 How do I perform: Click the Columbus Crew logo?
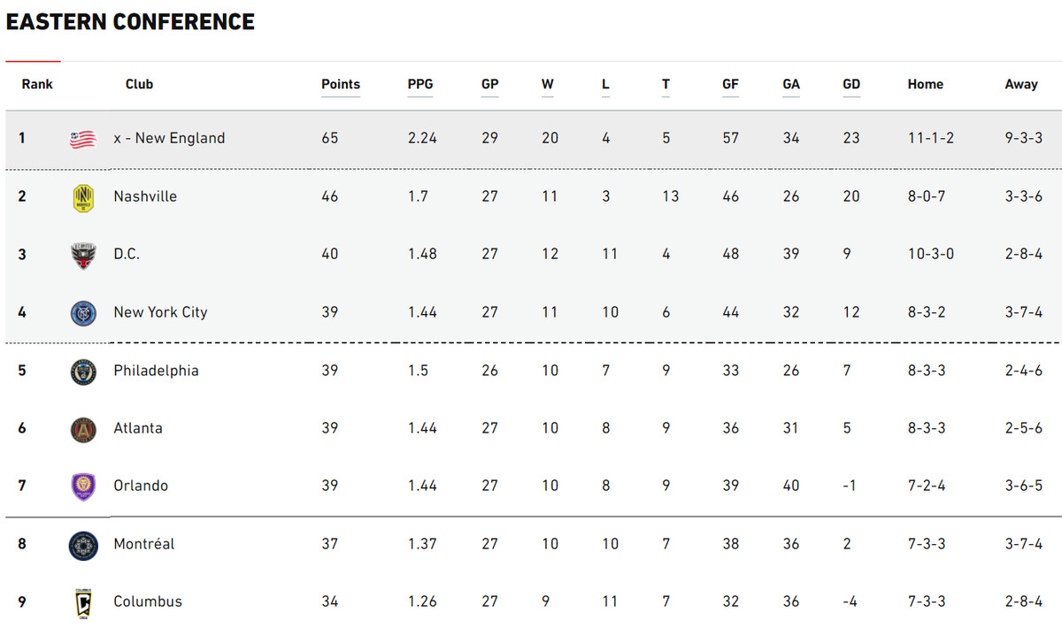coord(82,602)
